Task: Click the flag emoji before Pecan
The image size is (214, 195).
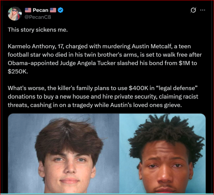Action: tap(28, 10)
